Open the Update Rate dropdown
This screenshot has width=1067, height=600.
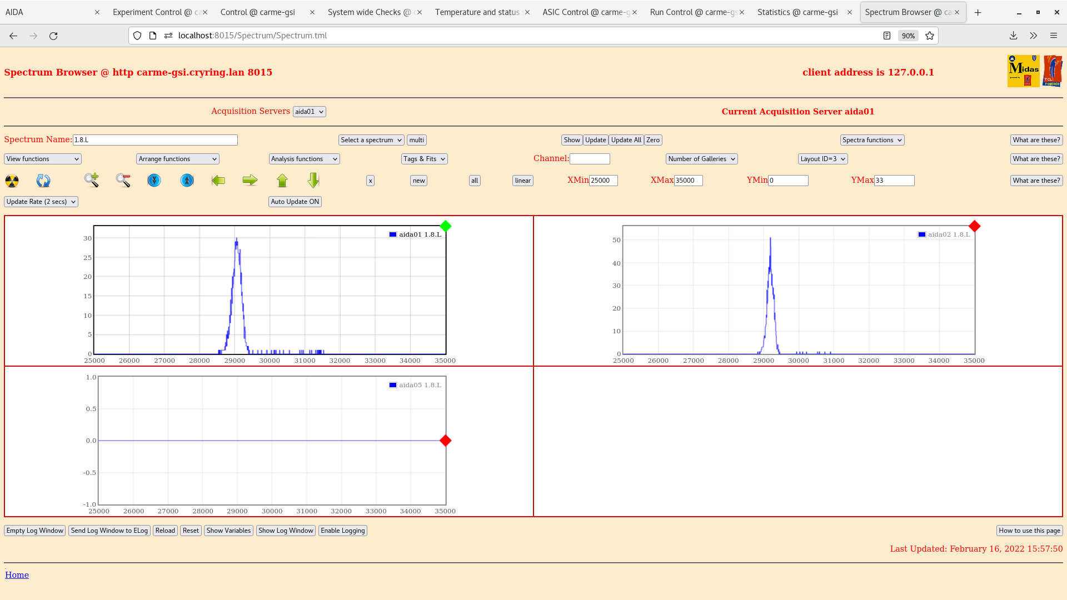(41, 202)
